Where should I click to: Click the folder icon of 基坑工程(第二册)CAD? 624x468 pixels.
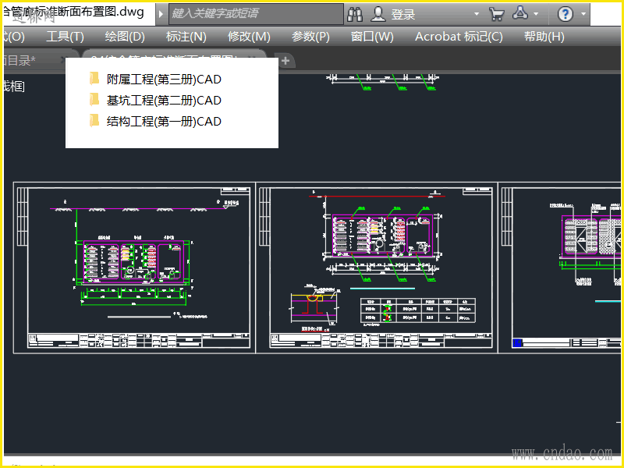[x=94, y=100]
